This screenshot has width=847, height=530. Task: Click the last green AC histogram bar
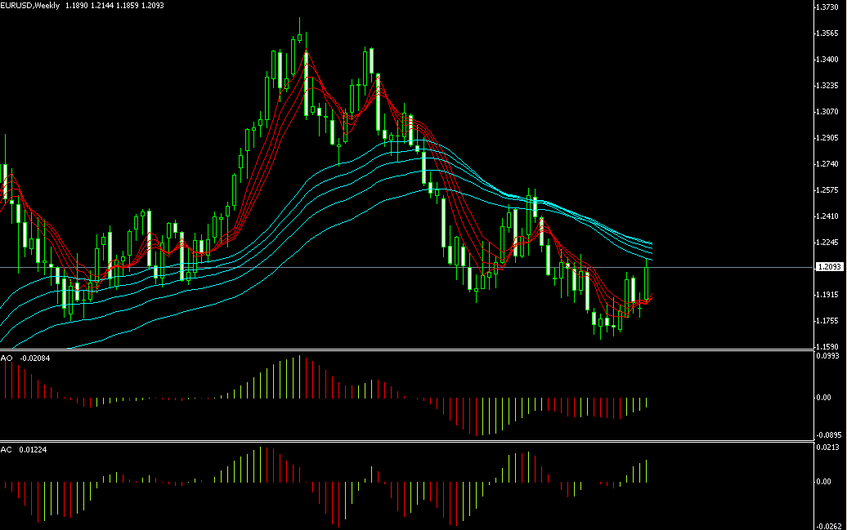click(x=647, y=470)
